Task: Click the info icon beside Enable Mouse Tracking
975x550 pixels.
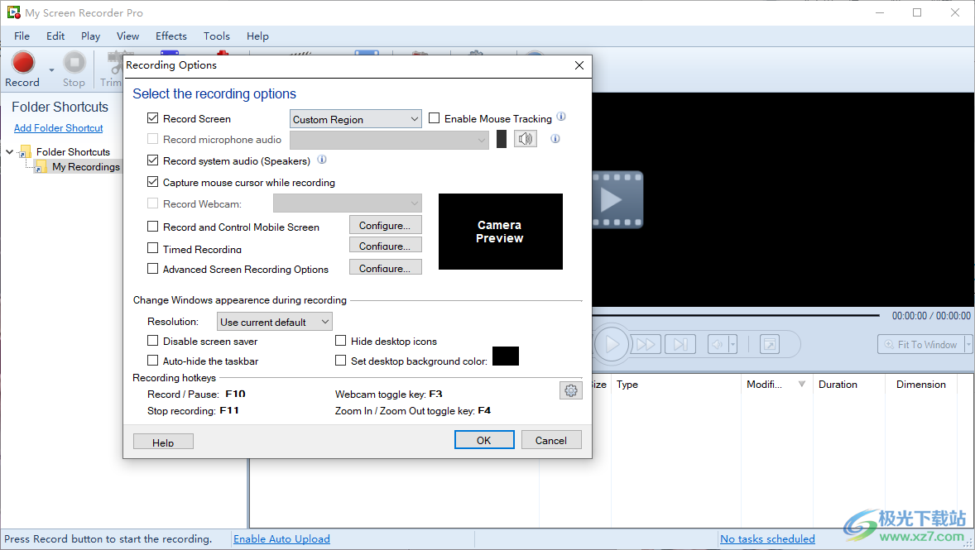Action: coord(561,117)
